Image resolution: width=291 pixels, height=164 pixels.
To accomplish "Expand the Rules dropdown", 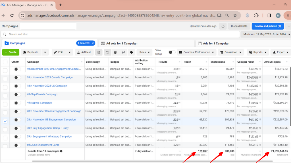I will 145,52.
